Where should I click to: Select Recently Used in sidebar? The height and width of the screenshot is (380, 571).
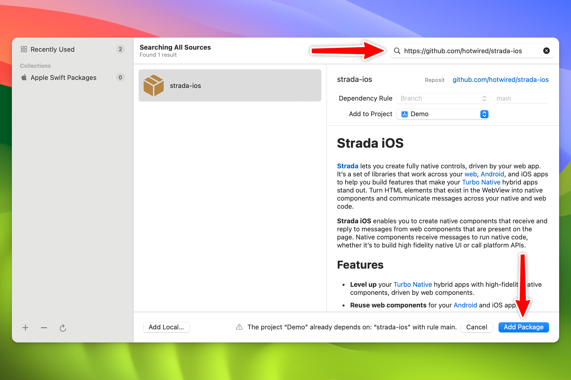point(72,49)
